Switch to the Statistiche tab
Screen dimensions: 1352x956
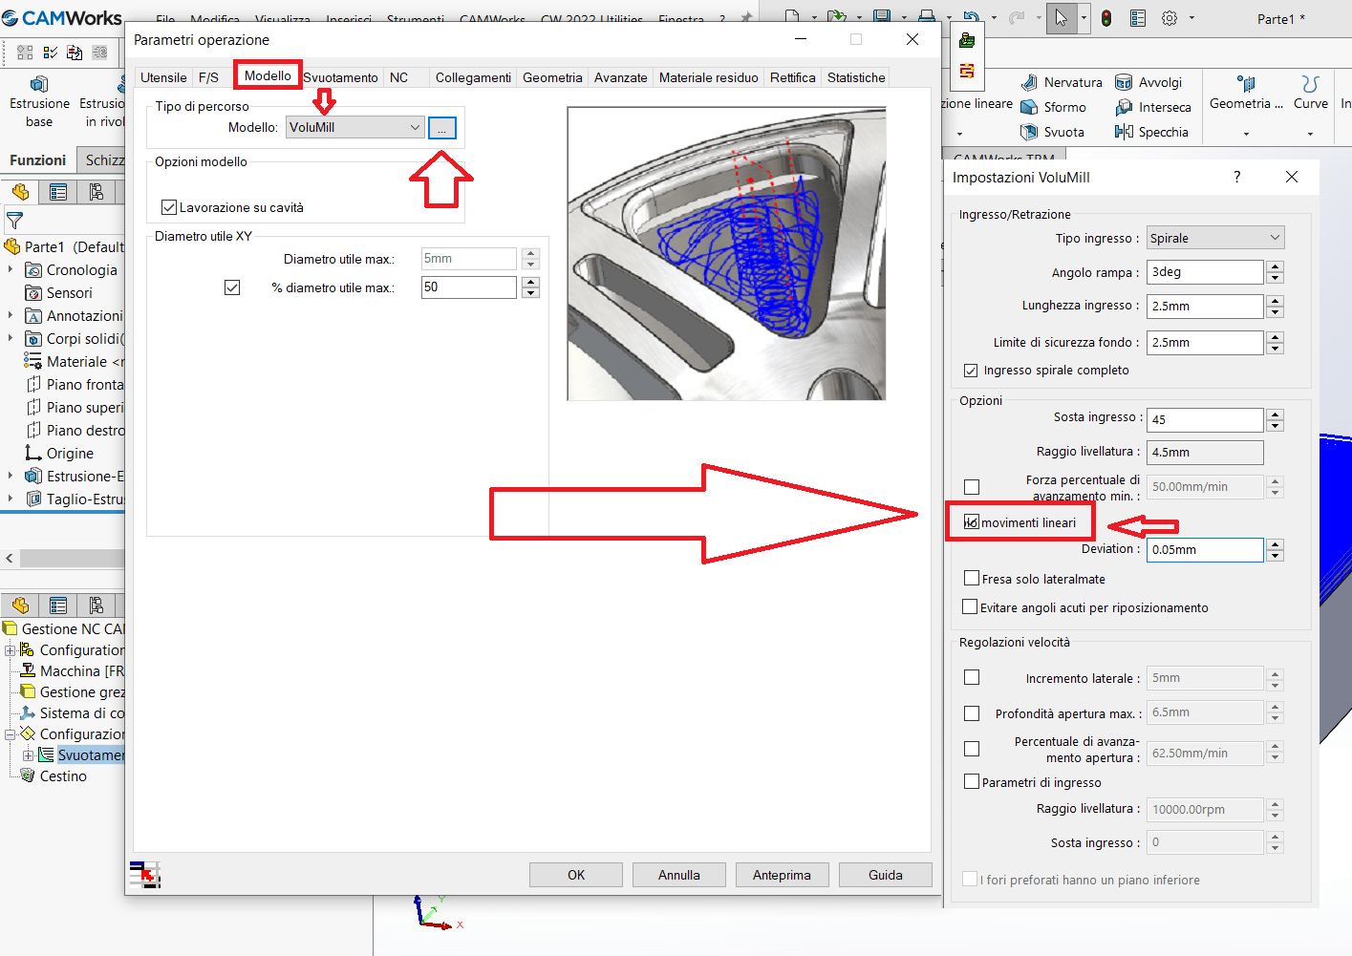tap(856, 77)
